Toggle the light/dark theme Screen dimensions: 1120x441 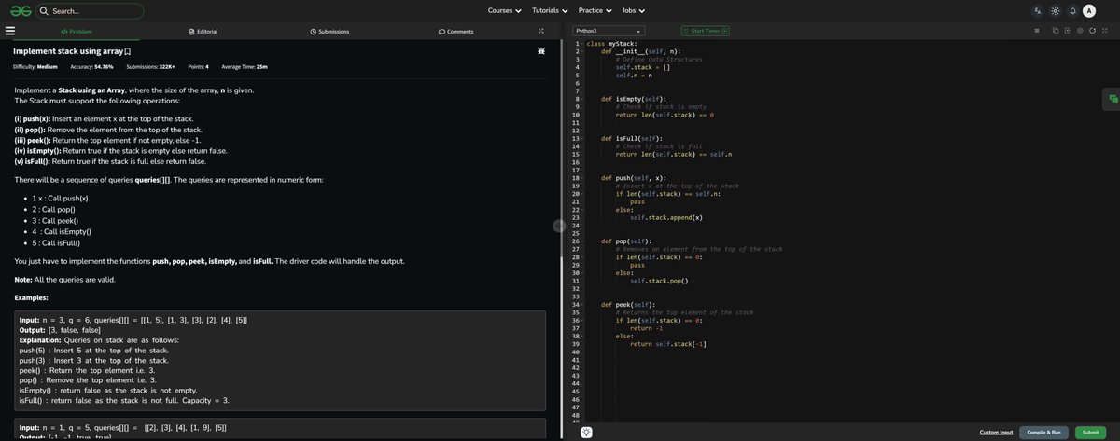tap(1056, 10)
